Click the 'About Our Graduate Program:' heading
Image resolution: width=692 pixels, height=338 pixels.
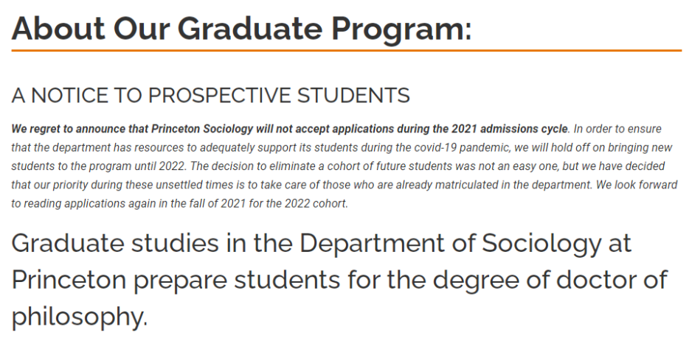coord(241,28)
